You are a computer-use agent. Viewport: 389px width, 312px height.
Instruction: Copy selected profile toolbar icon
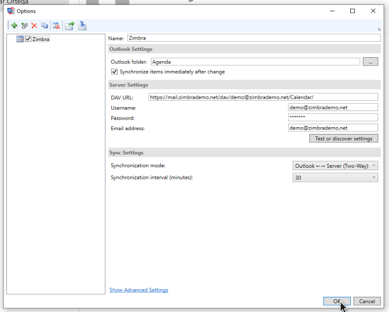click(45, 25)
